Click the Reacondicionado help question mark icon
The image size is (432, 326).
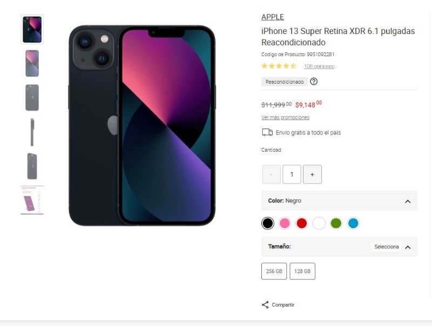coord(314,81)
